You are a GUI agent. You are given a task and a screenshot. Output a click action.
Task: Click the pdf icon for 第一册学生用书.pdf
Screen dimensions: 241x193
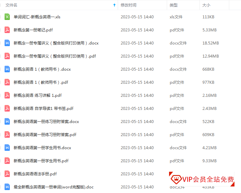7,161
